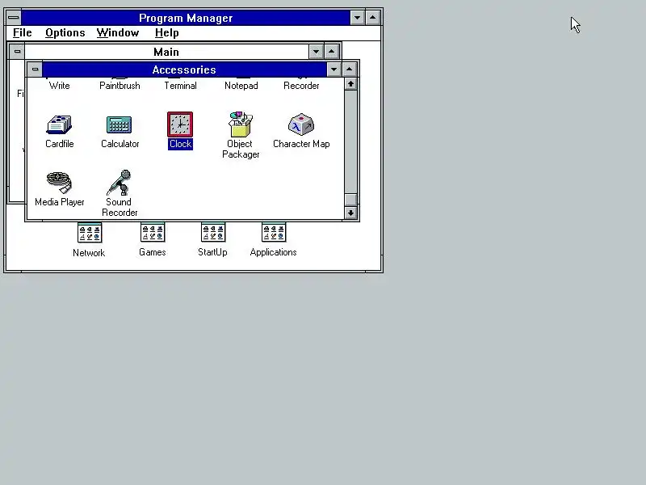This screenshot has width=646, height=485.
Task: Open the Cardfile program icon
Action: [x=59, y=124]
